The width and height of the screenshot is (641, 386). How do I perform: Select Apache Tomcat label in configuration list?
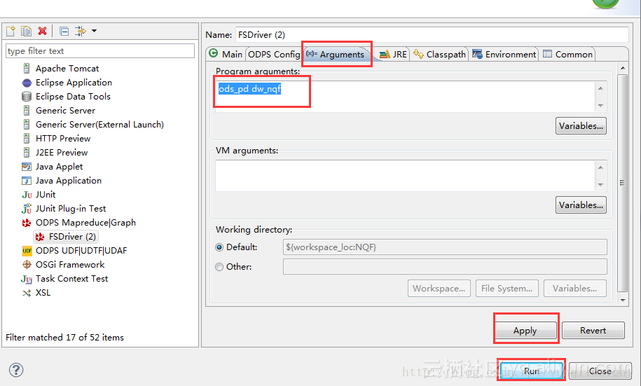pos(67,68)
